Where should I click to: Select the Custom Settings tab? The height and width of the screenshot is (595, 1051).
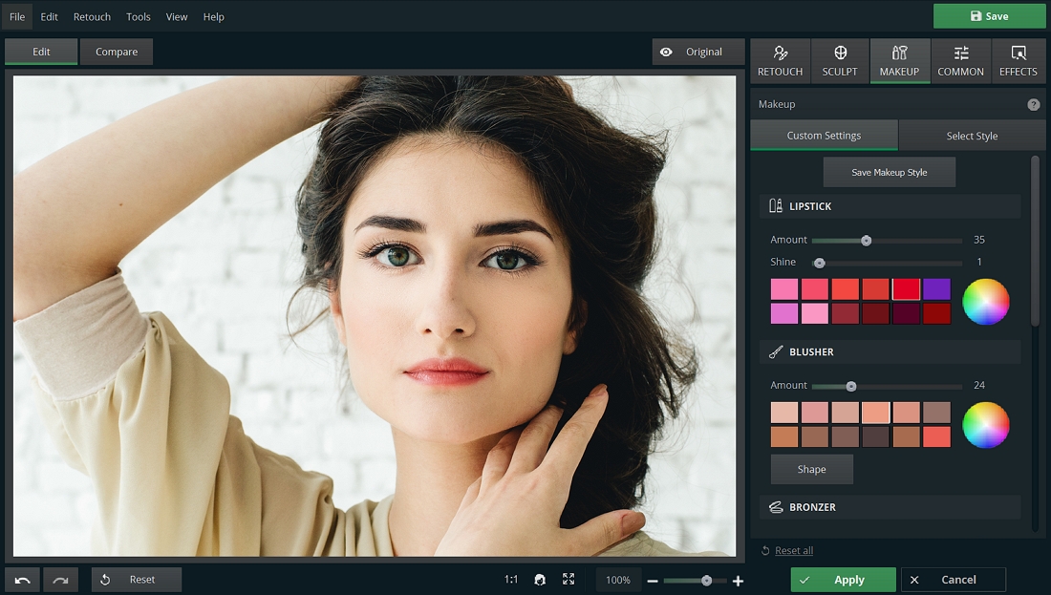tap(824, 136)
